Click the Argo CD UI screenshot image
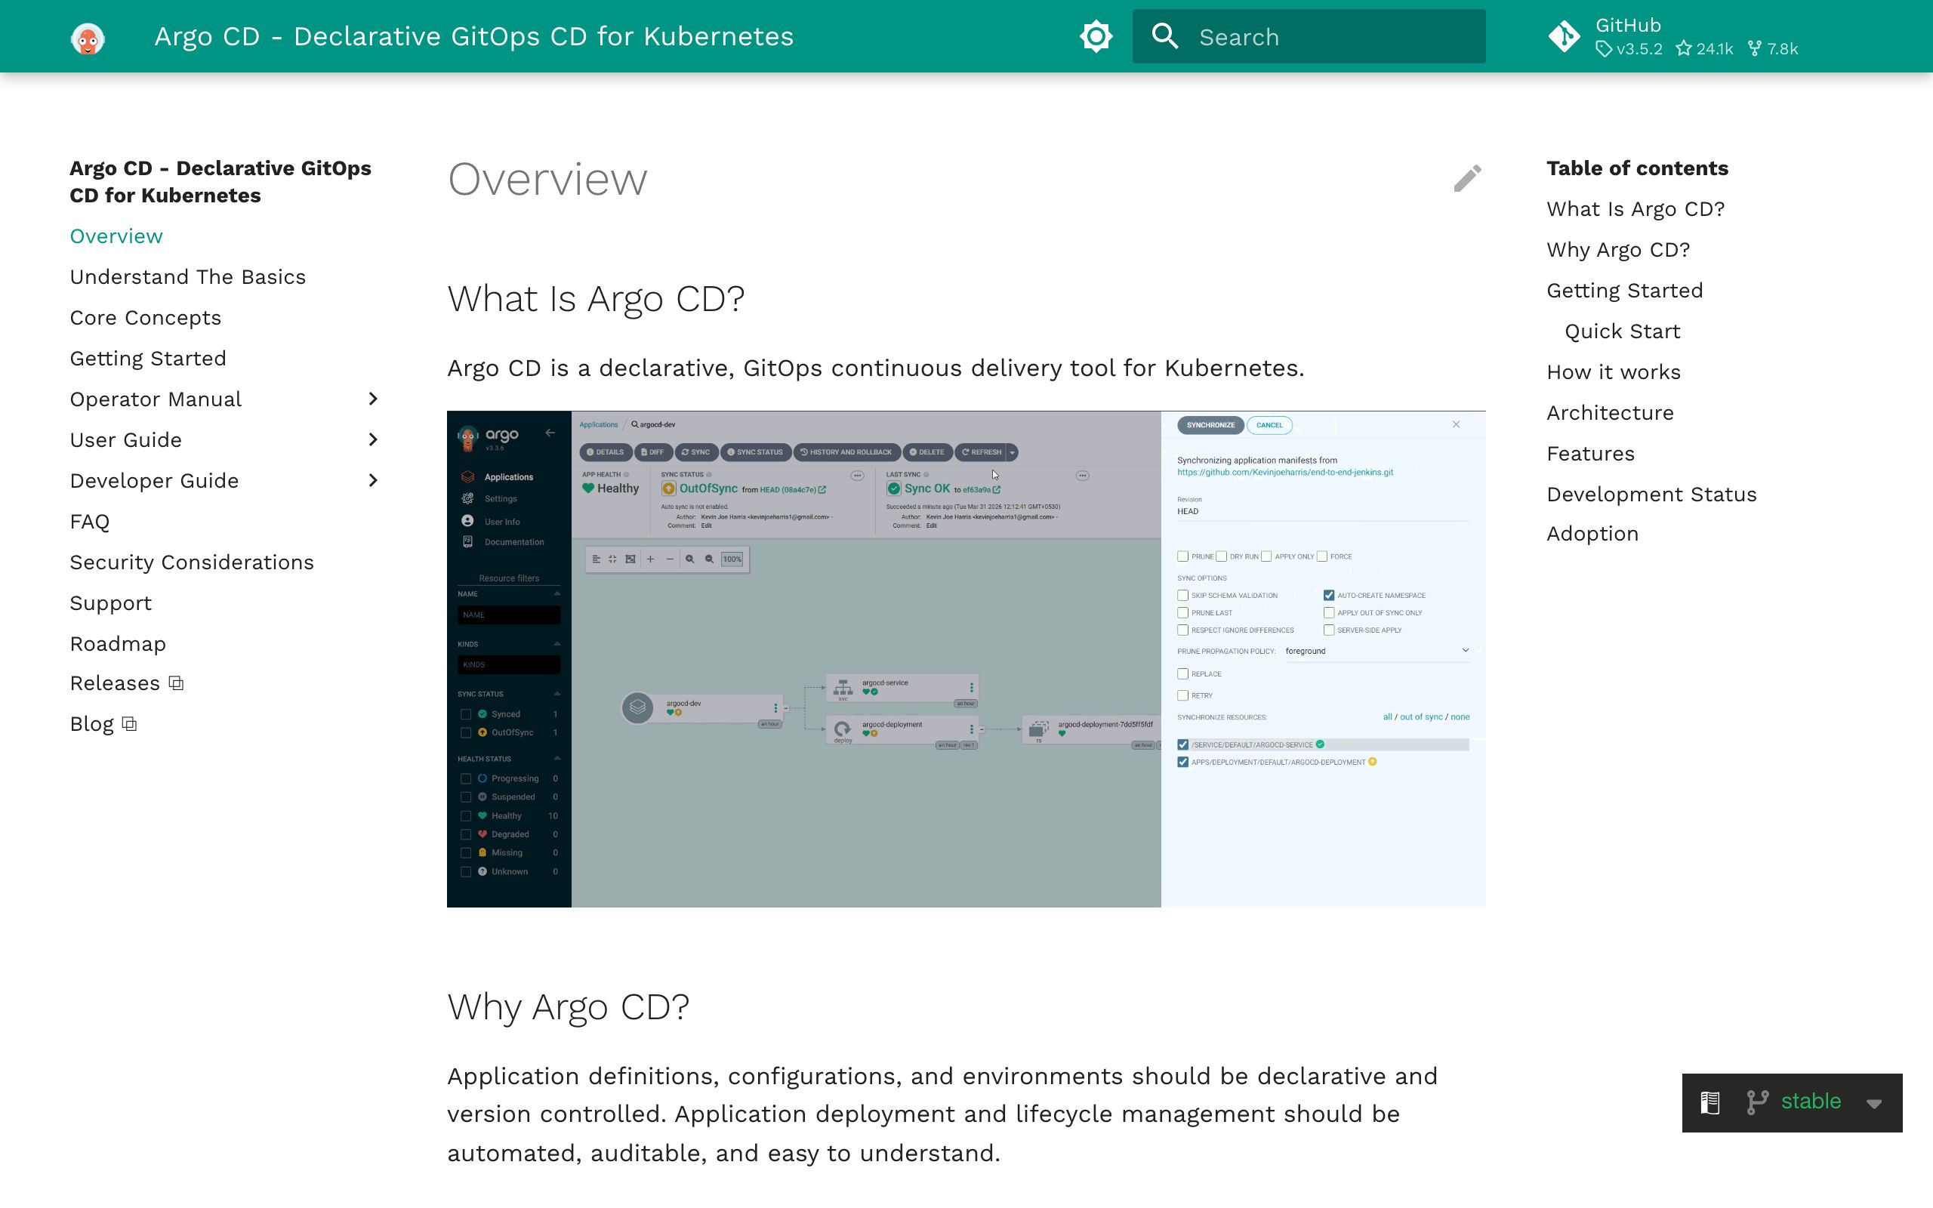The height and width of the screenshot is (1208, 1933). point(966,659)
